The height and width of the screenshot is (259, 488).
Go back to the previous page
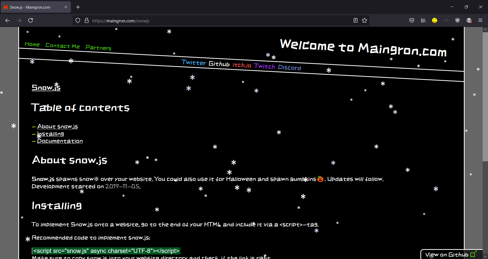tap(8, 21)
